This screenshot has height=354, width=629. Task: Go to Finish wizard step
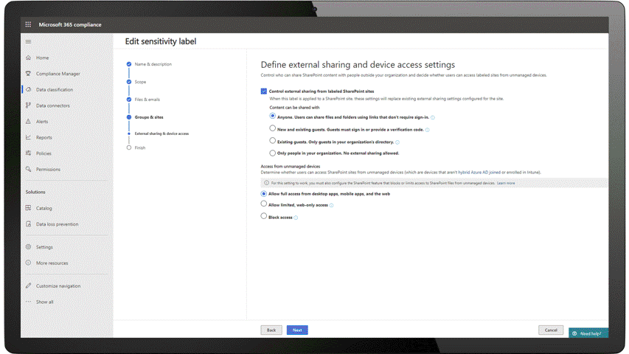pyautogui.click(x=140, y=147)
